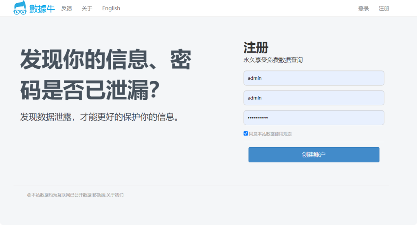Click the 同意本站数据使用规定 label text
The height and width of the screenshot is (225, 417).
tap(270, 134)
